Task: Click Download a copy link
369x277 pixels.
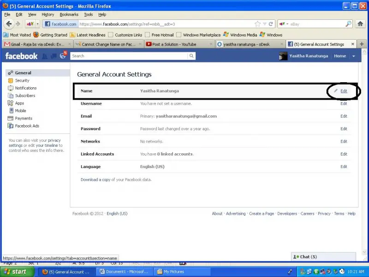Action: 95,180
